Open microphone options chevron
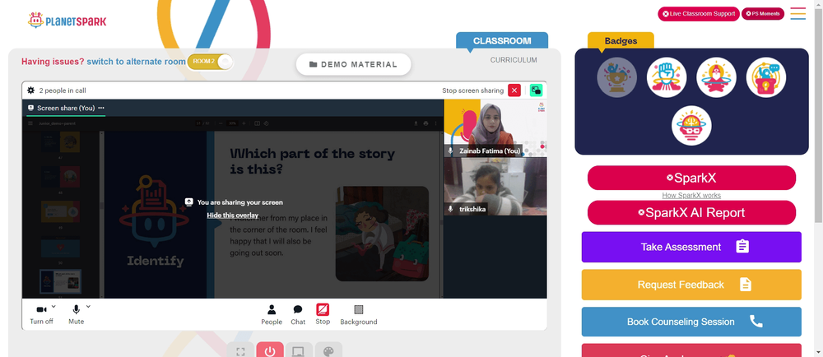The height and width of the screenshot is (357, 823). pos(88,306)
